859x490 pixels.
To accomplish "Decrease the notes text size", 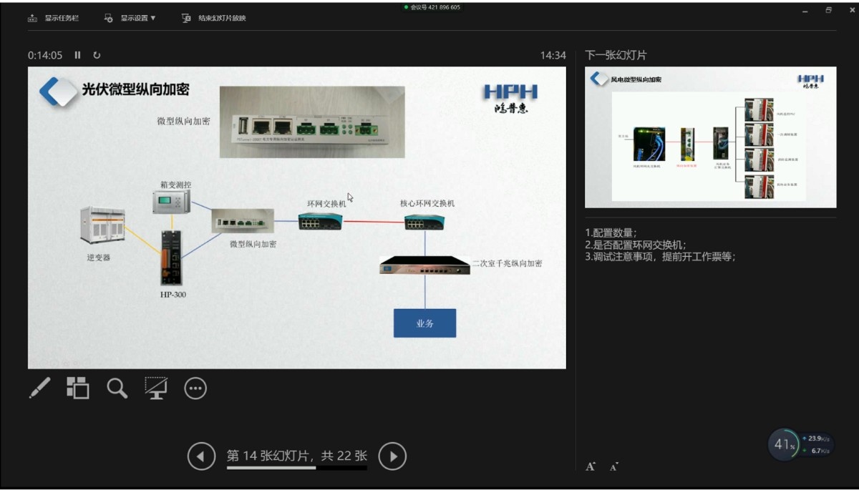I will coord(613,467).
